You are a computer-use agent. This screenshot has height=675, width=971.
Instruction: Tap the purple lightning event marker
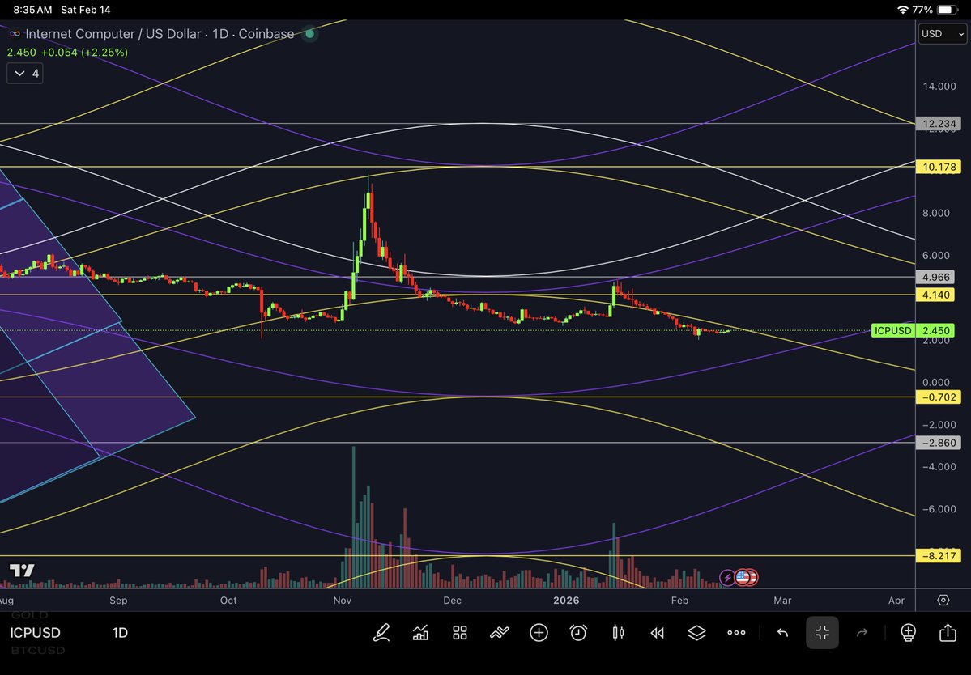[727, 578]
